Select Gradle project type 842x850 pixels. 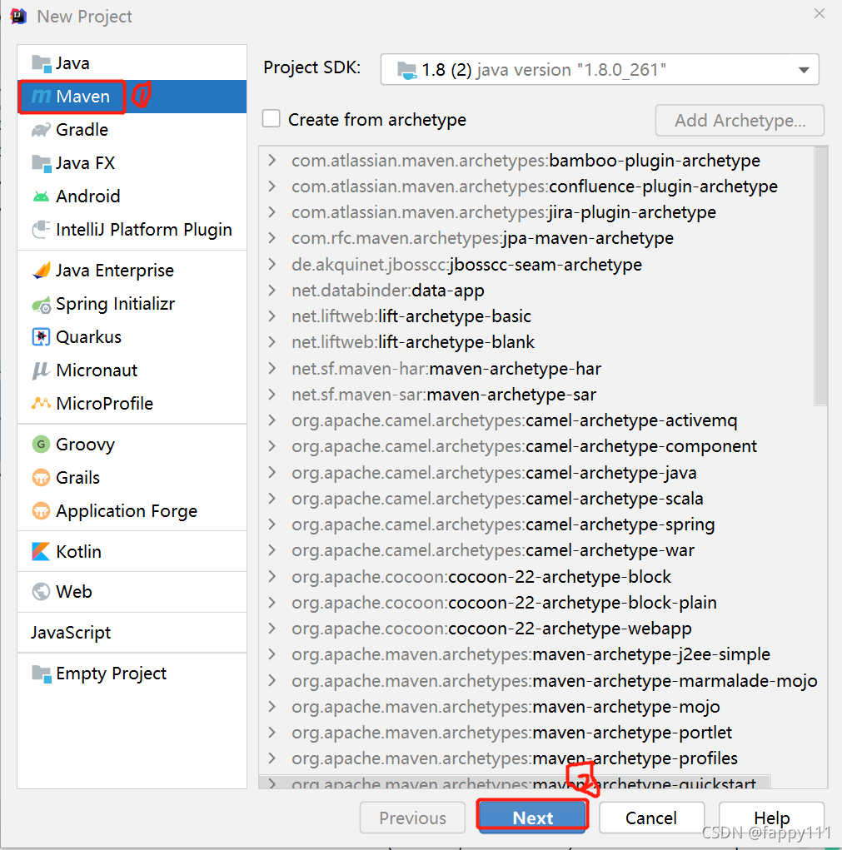[x=132, y=130]
